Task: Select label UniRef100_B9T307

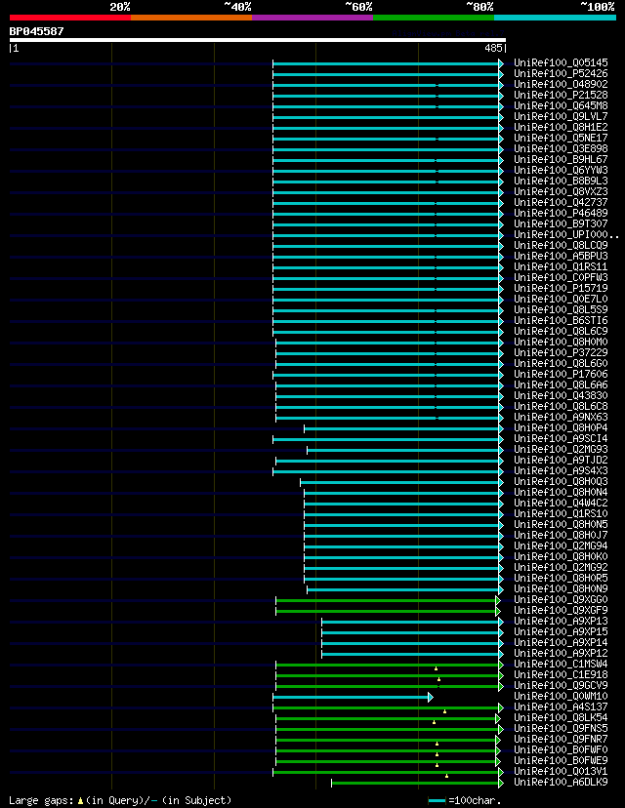Action: (561, 223)
